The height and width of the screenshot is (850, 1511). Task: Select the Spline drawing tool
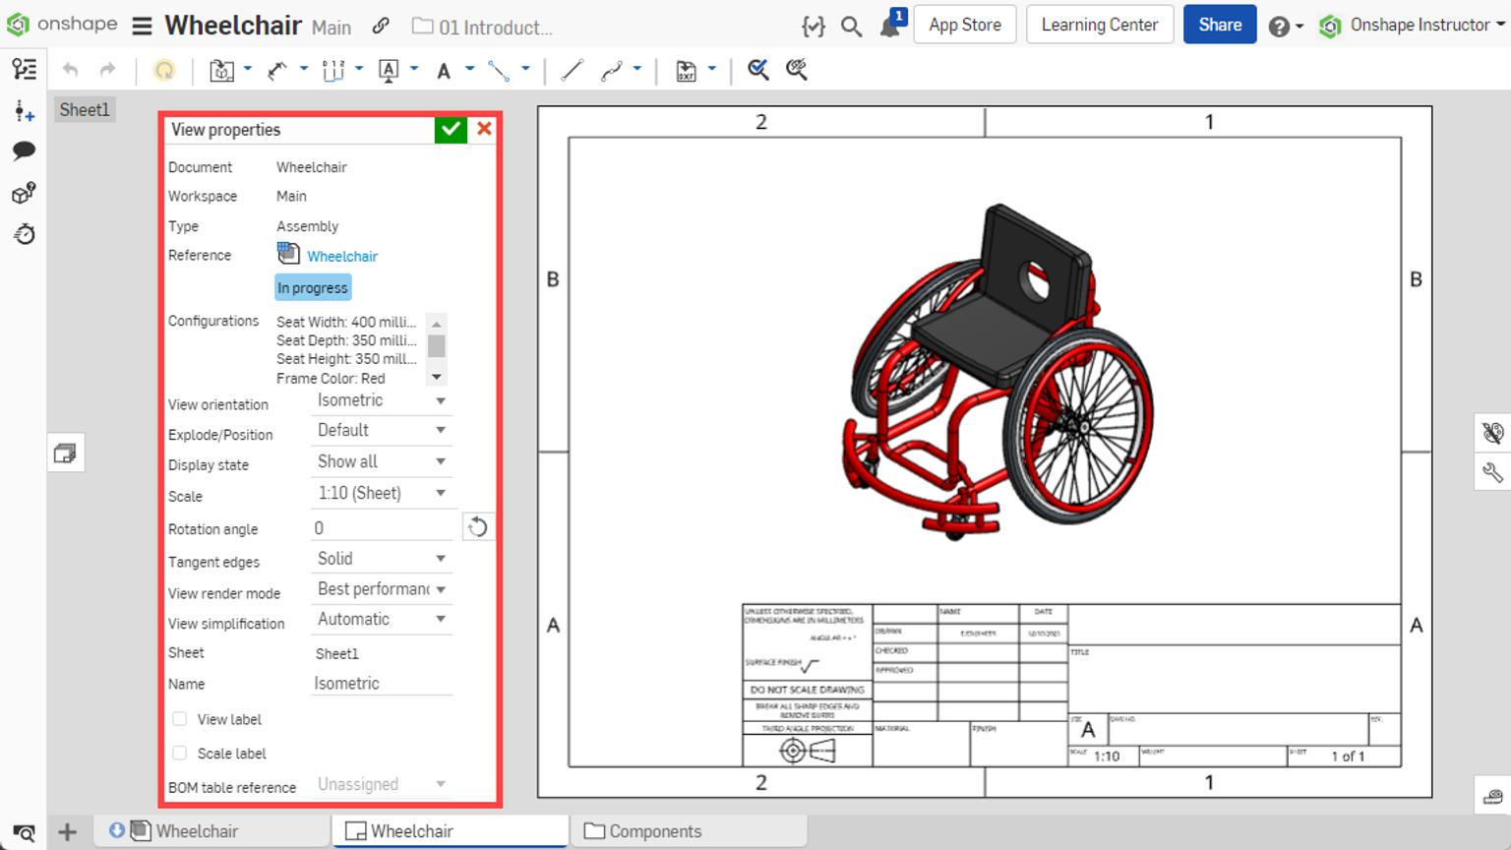click(x=613, y=70)
